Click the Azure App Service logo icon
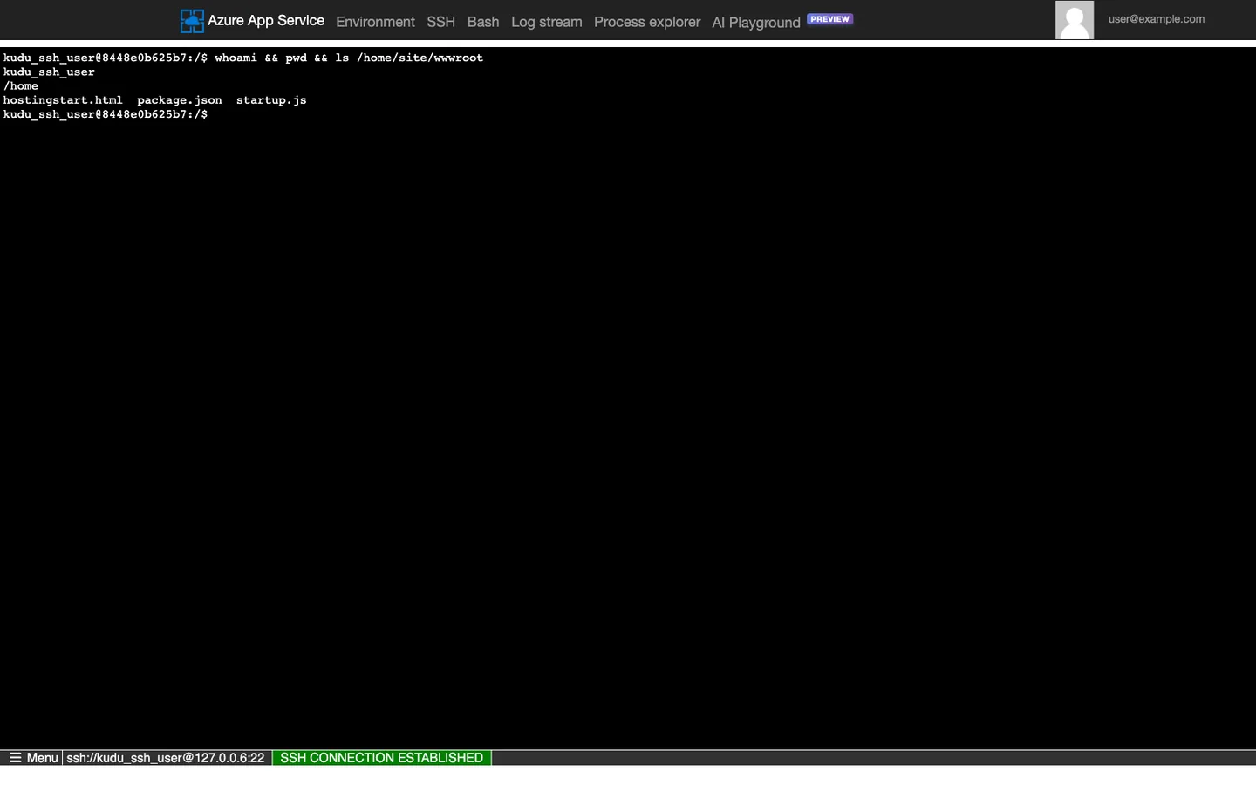 [x=192, y=21]
